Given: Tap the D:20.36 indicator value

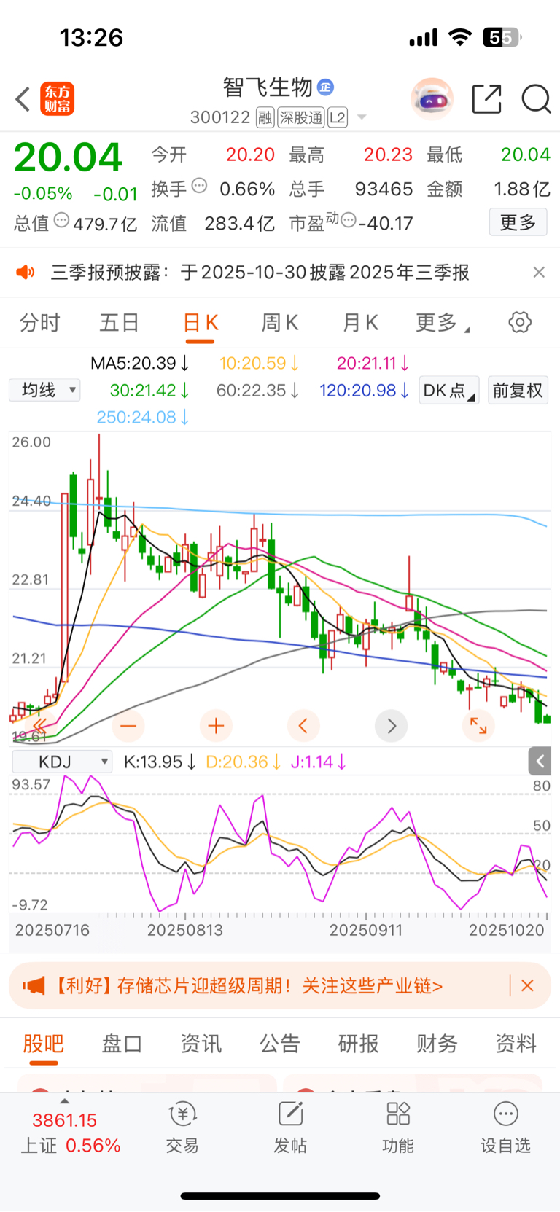Looking at the screenshot, I should coord(244,762).
